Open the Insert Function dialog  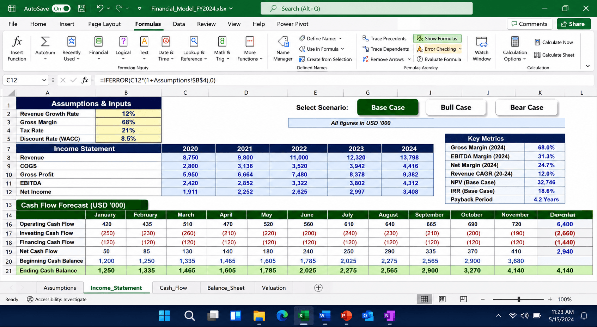pos(17,48)
